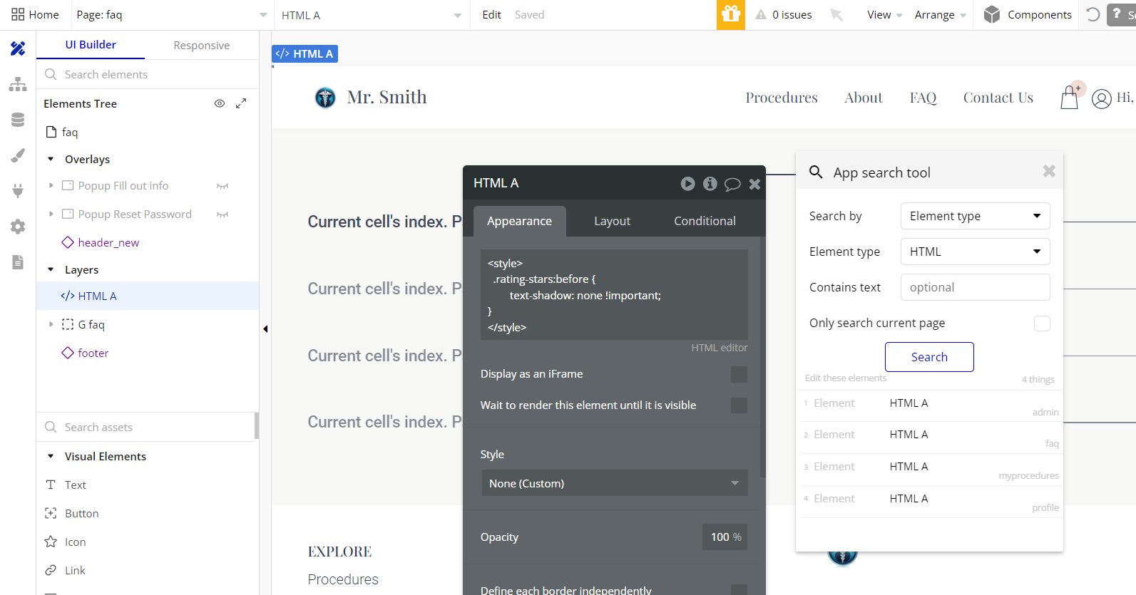1136x595 pixels.
Task: Open the Logs tab document icon
Action: pos(18,262)
